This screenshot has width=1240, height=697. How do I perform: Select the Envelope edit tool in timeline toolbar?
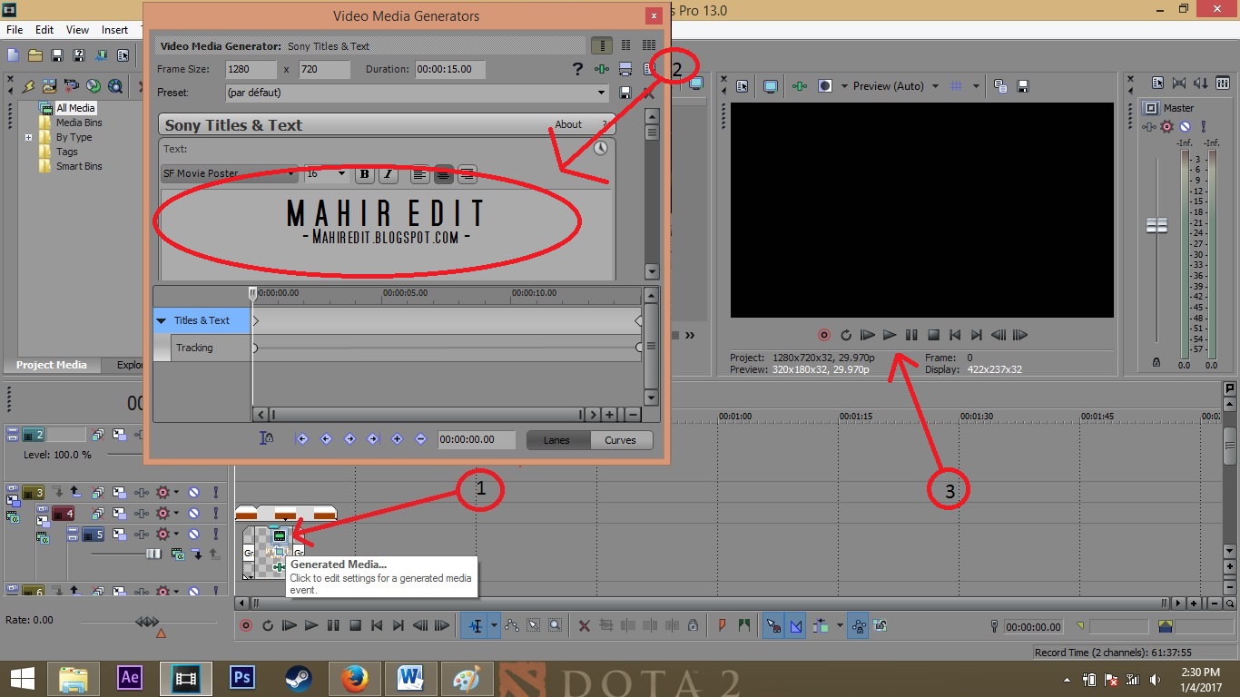tap(512, 625)
